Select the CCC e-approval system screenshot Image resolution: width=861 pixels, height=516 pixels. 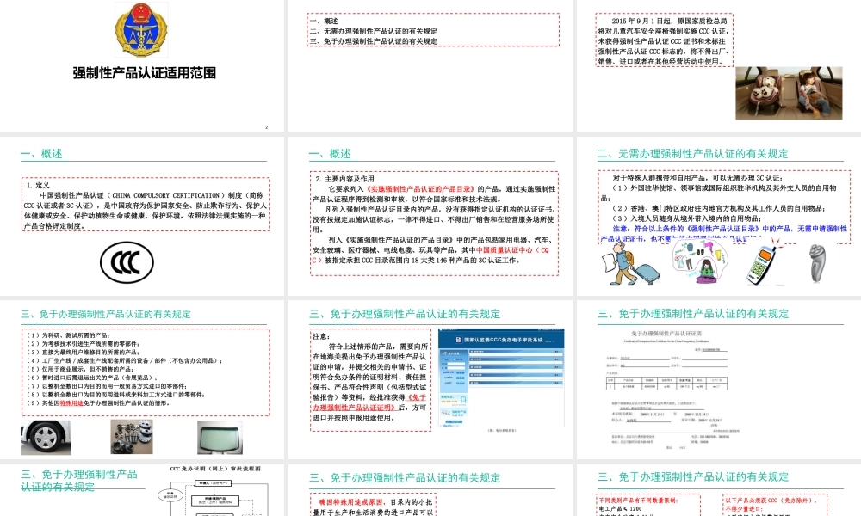click(499, 378)
